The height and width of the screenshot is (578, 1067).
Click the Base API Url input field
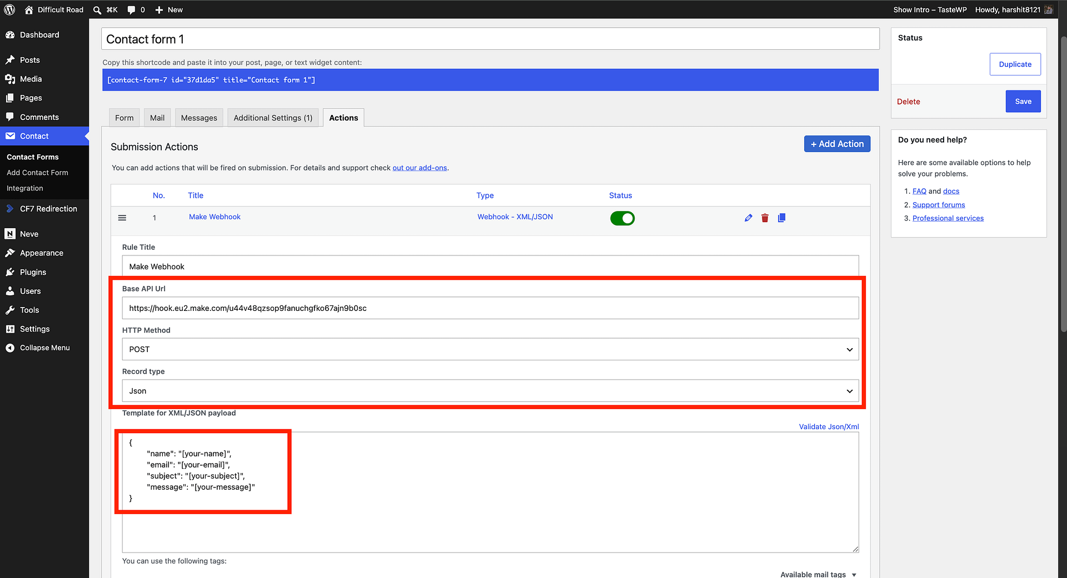(x=490, y=308)
